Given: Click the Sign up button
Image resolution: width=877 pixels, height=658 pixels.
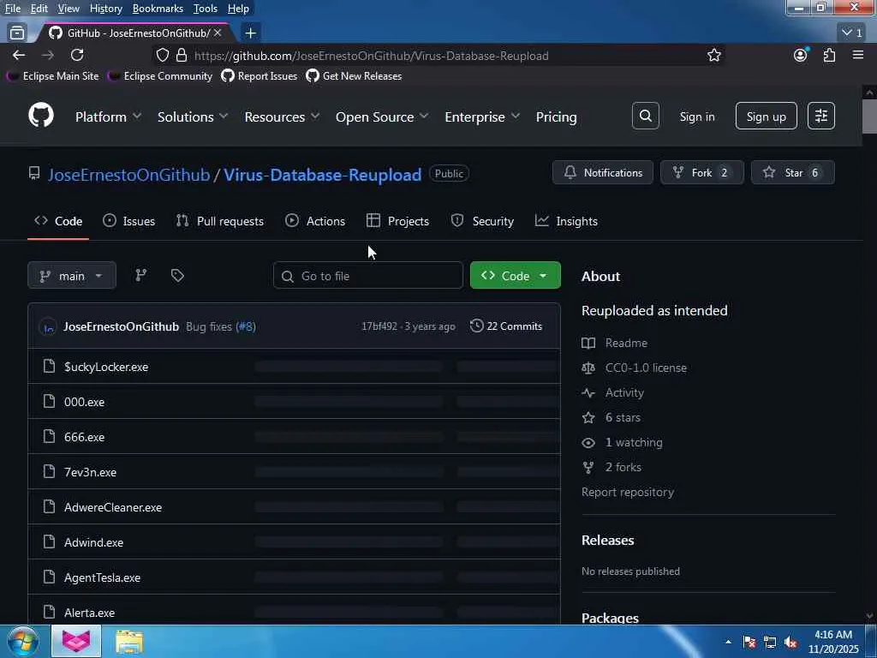Looking at the screenshot, I should coord(767,116).
